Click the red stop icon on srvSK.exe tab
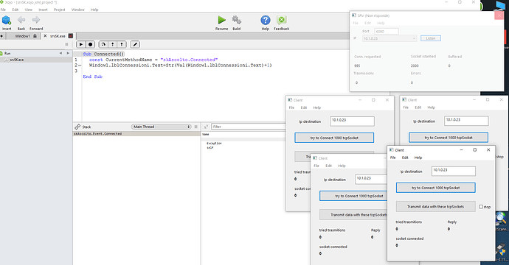509x265 pixels. (x=71, y=36)
